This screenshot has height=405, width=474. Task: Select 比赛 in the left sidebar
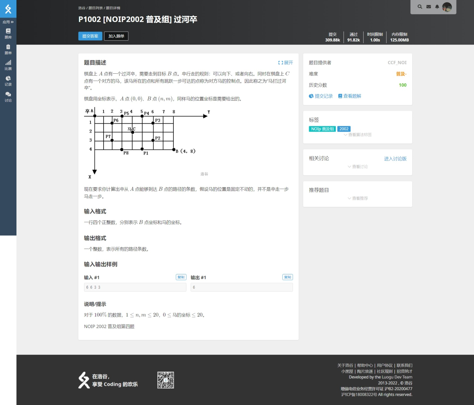tap(8, 65)
